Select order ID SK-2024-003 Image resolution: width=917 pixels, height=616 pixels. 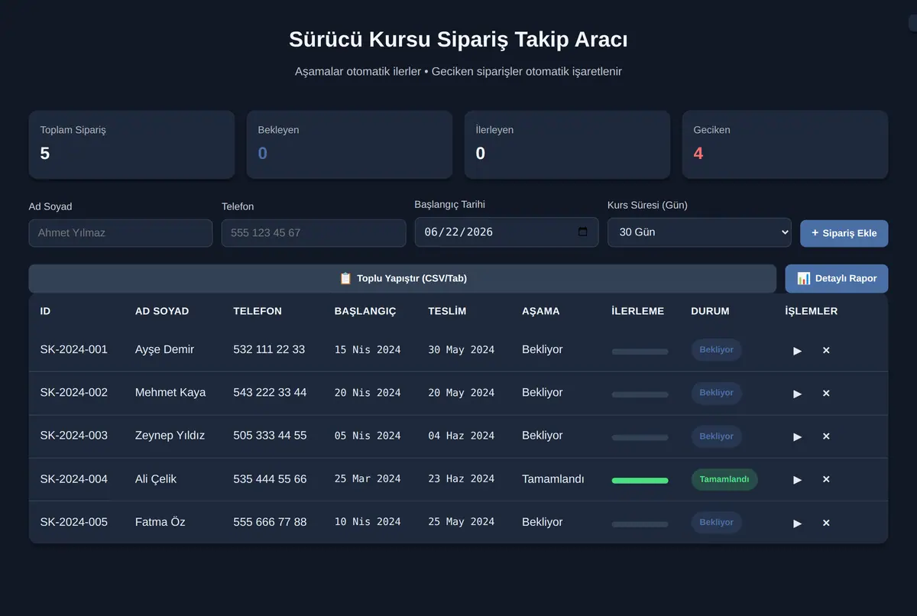pos(74,436)
